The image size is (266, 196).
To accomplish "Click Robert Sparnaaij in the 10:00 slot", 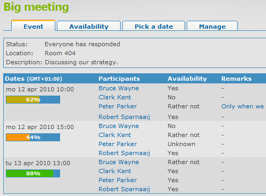I will click(x=124, y=117).
